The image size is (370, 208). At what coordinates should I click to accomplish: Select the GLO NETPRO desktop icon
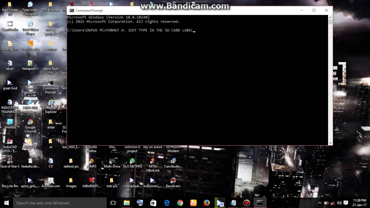(132, 163)
